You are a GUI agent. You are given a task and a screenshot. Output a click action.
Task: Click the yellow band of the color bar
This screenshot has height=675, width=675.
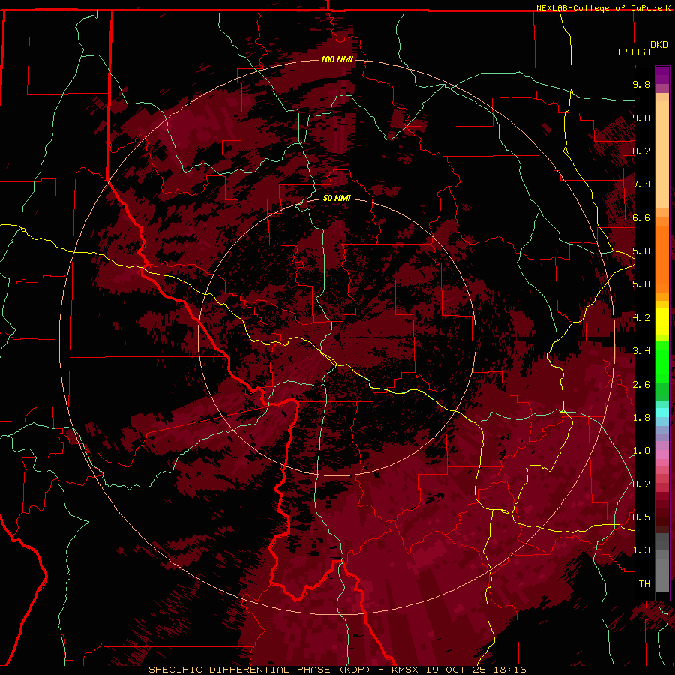click(x=662, y=321)
